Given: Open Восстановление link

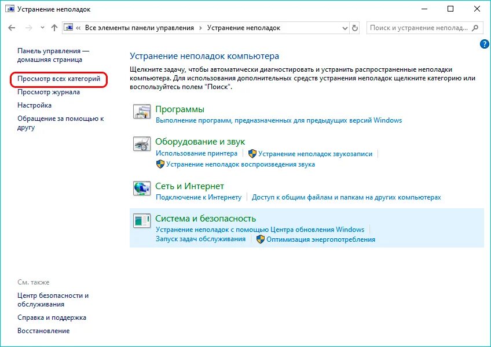Looking at the screenshot, I should (43, 331).
